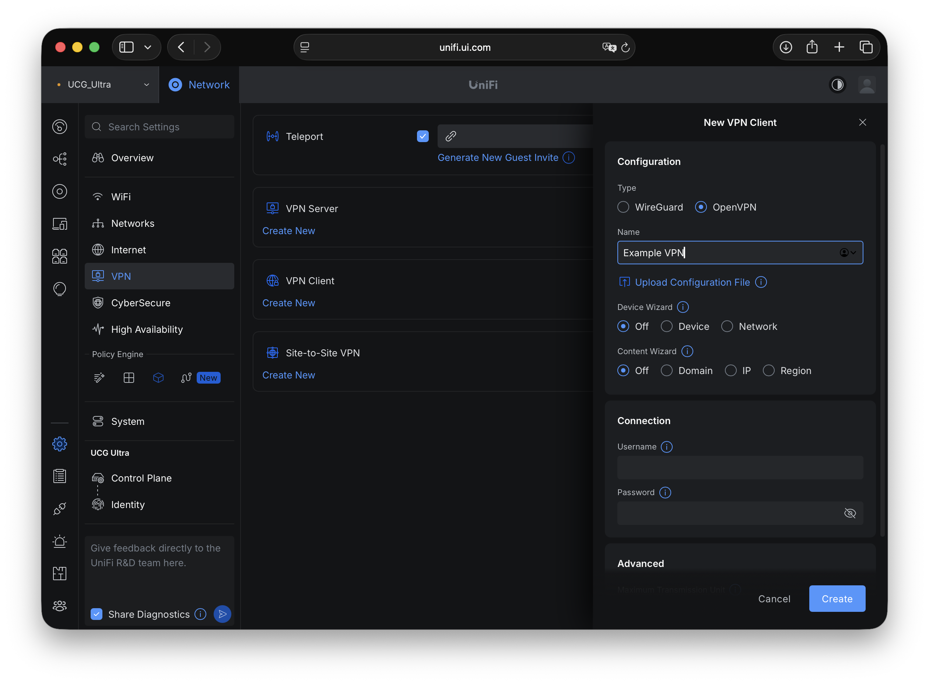Screen dimensions: 929x684
Task: Open the floor plan map icon
Action: pyautogui.click(x=60, y=574)
